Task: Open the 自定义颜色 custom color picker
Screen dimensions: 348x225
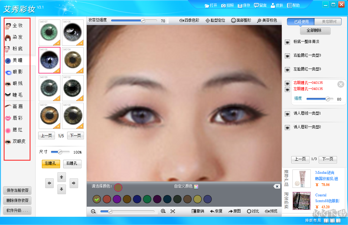Action: click(196, 187)
